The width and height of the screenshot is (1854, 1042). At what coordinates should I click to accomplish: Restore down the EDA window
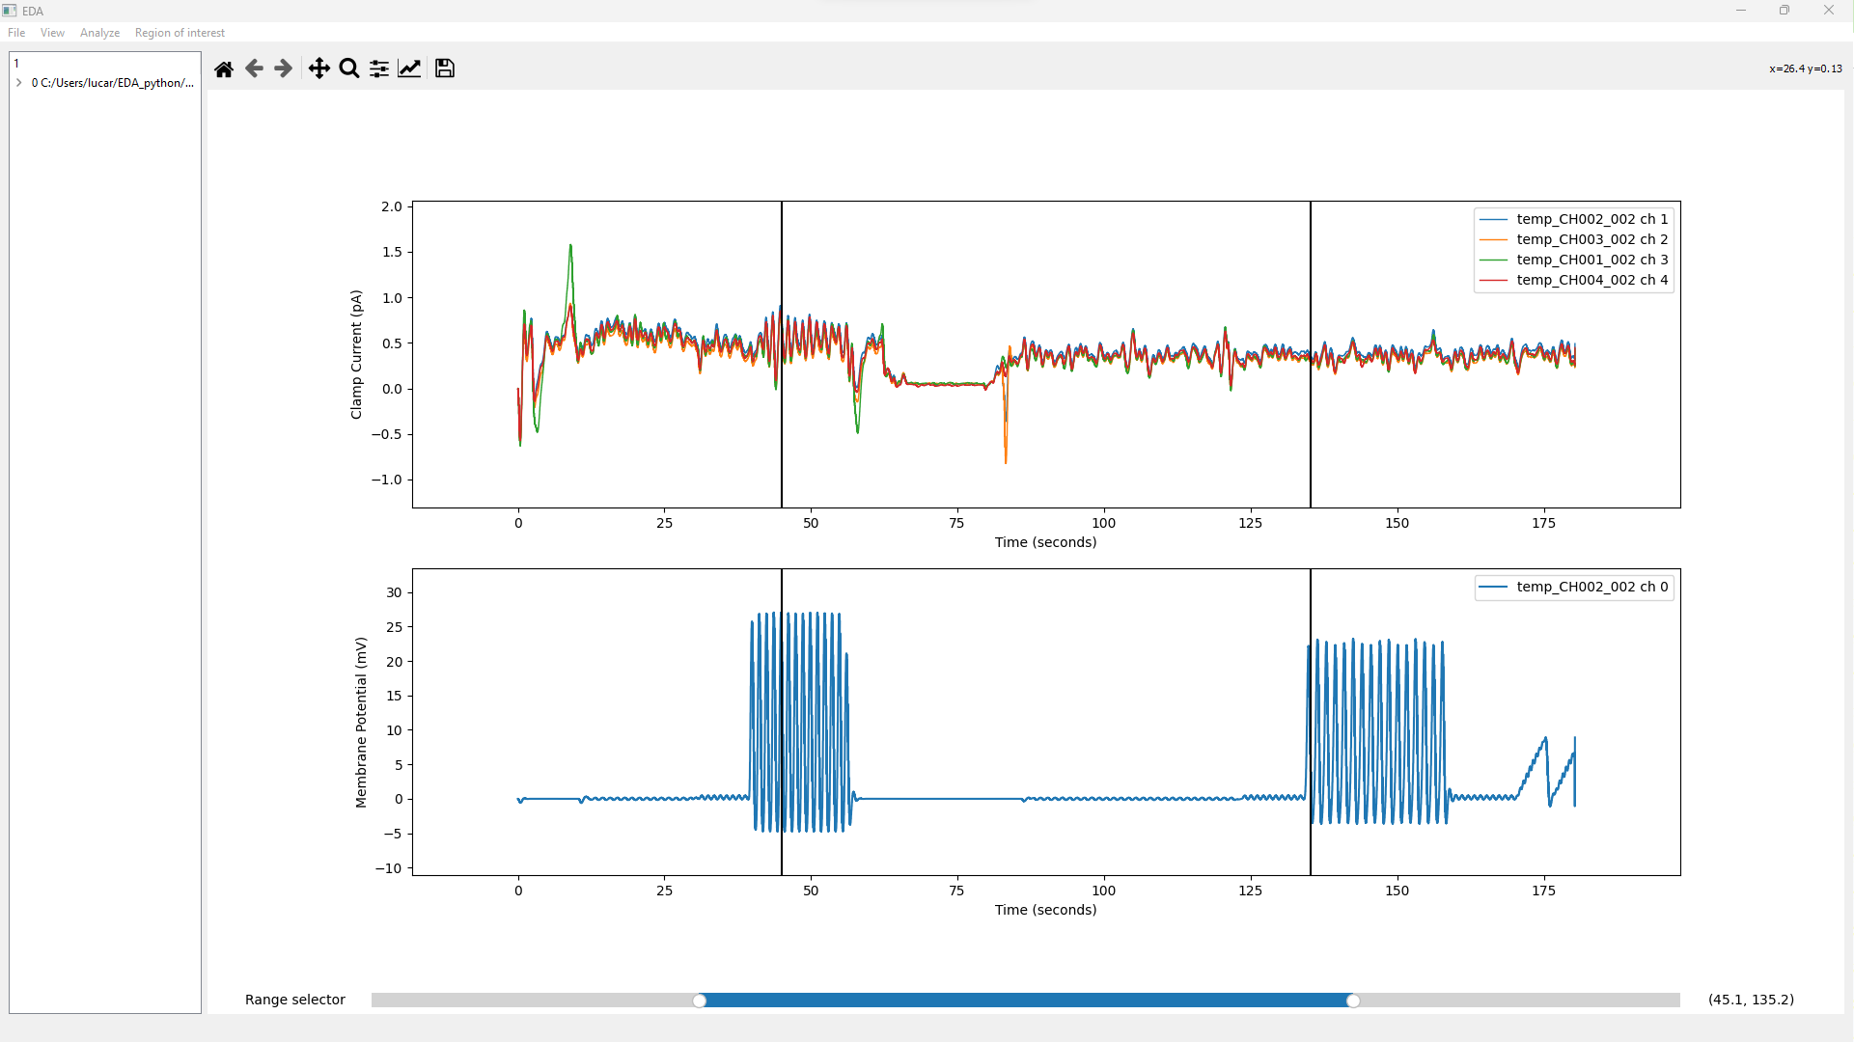(1785, 11)
